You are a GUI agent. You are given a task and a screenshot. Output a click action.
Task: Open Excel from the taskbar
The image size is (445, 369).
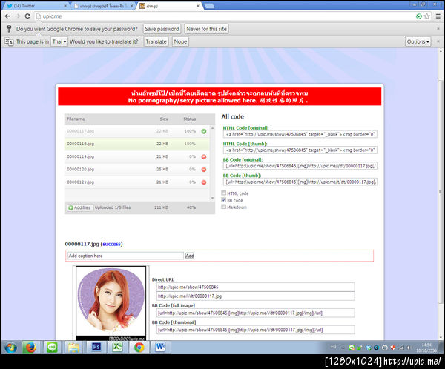click(x=117, y=348)
